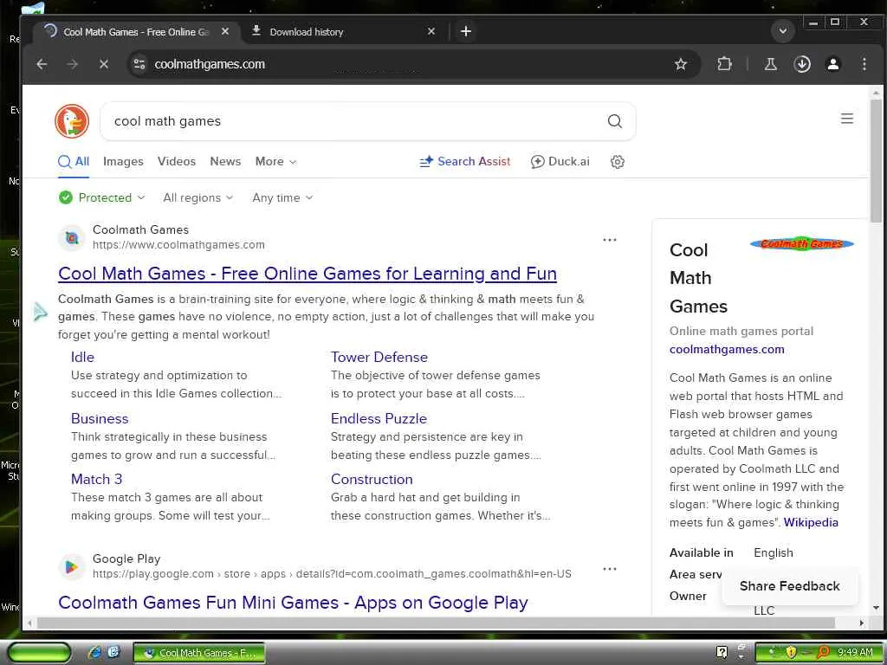Screen dimensions: 887x665
Task: Click the Coolmath Games logo in sidebar
Action: (801, 243)
